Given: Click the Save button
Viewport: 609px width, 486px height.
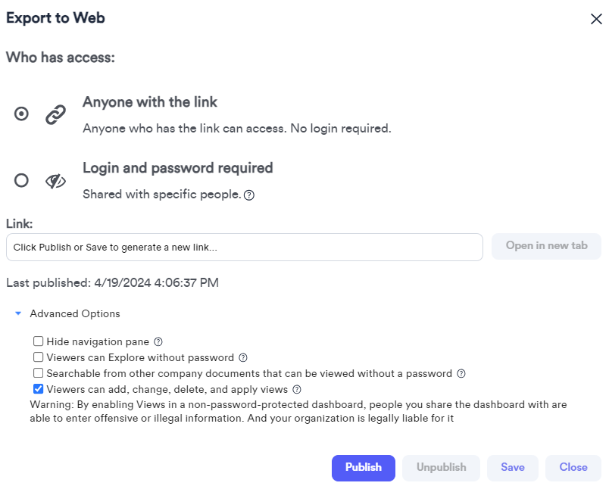Looking at the screenshot, I should point(513,468).
